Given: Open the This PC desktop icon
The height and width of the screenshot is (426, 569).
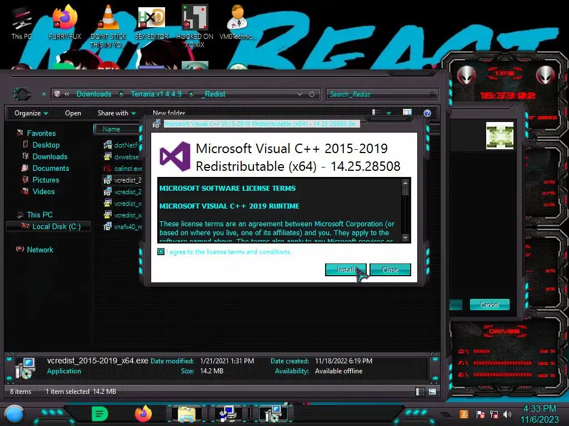Looking at the screenshot, I should click(x=22, y=23).
